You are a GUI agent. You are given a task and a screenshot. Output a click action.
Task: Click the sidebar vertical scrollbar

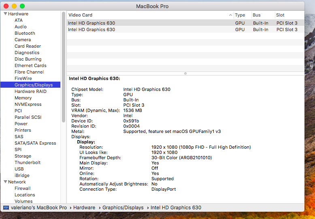tap(64, 67)
